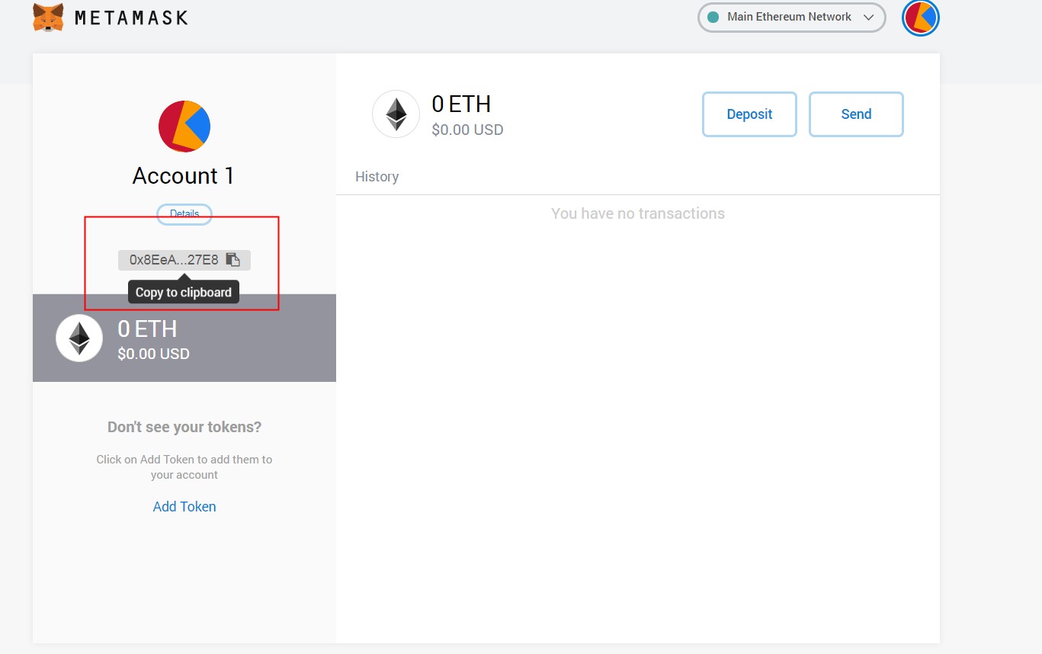The height and width of the screenshot is (654, 1042).
Task: Click the METAMASK wordmark text
Action: tap(131, 18)
